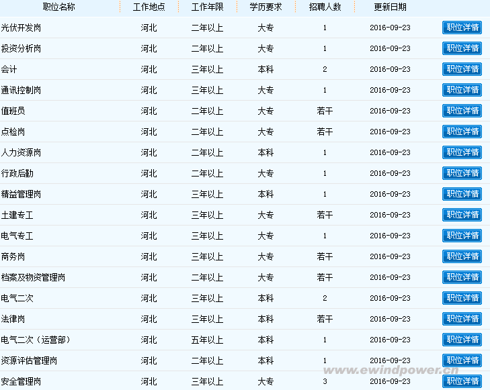Click the 职位名称 column header

(x=59, y=7)
